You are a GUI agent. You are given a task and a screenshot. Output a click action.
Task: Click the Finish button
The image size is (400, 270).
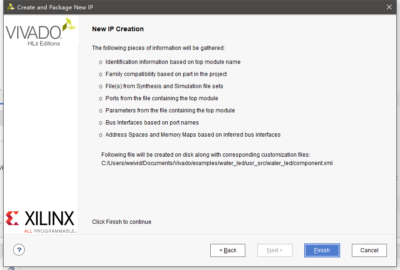[x=322, y=250]
